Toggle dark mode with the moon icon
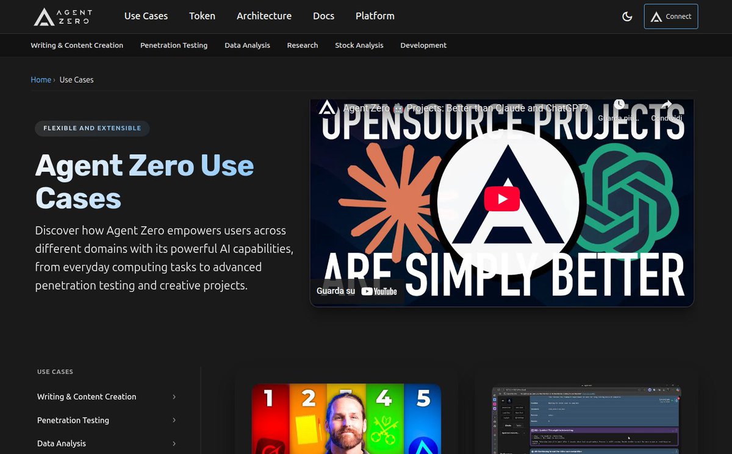The width and height of the screenshot is (732, 454). [627, 16]
